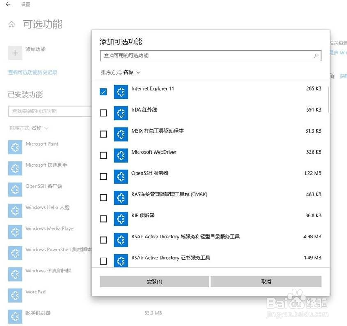347x326 pixels.
Task: Click the dialog's vertical scrollbar thumb
Action: point(329,100)
